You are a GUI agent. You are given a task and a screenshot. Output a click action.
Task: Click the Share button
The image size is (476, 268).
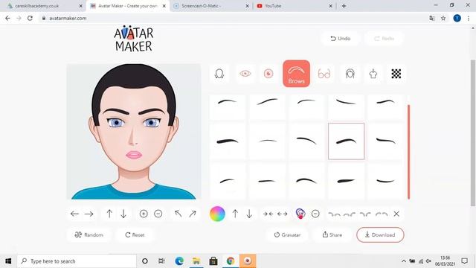point(332,235)
